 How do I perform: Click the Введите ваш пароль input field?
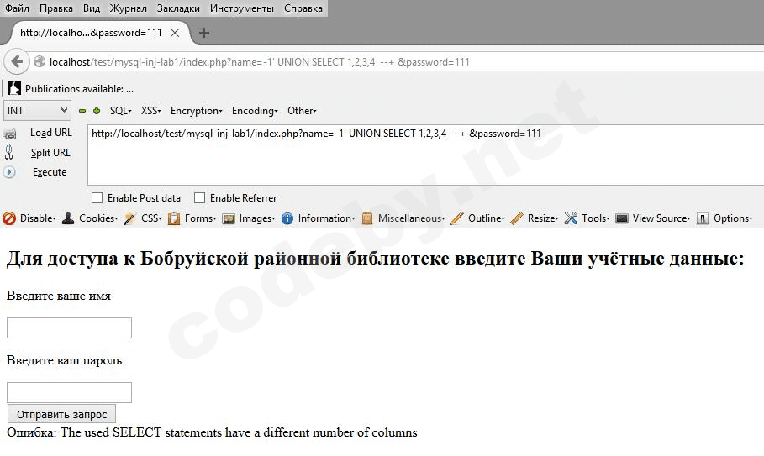[x=69, y=392]
